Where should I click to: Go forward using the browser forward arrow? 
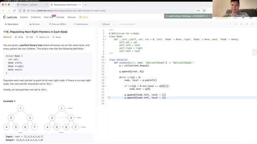(9, 11)
